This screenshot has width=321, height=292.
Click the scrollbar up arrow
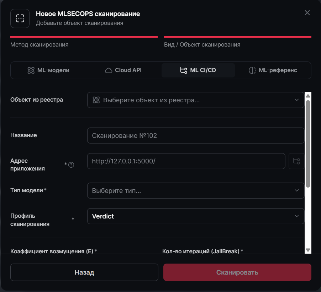[x=308, y=96]
